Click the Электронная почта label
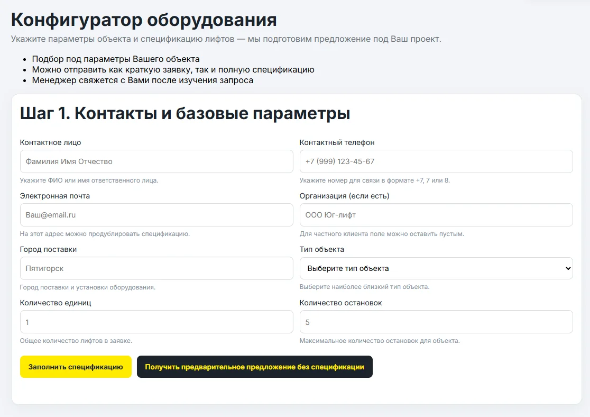The width and height of the screenshot is (590, 417). [x=55, y=196]
